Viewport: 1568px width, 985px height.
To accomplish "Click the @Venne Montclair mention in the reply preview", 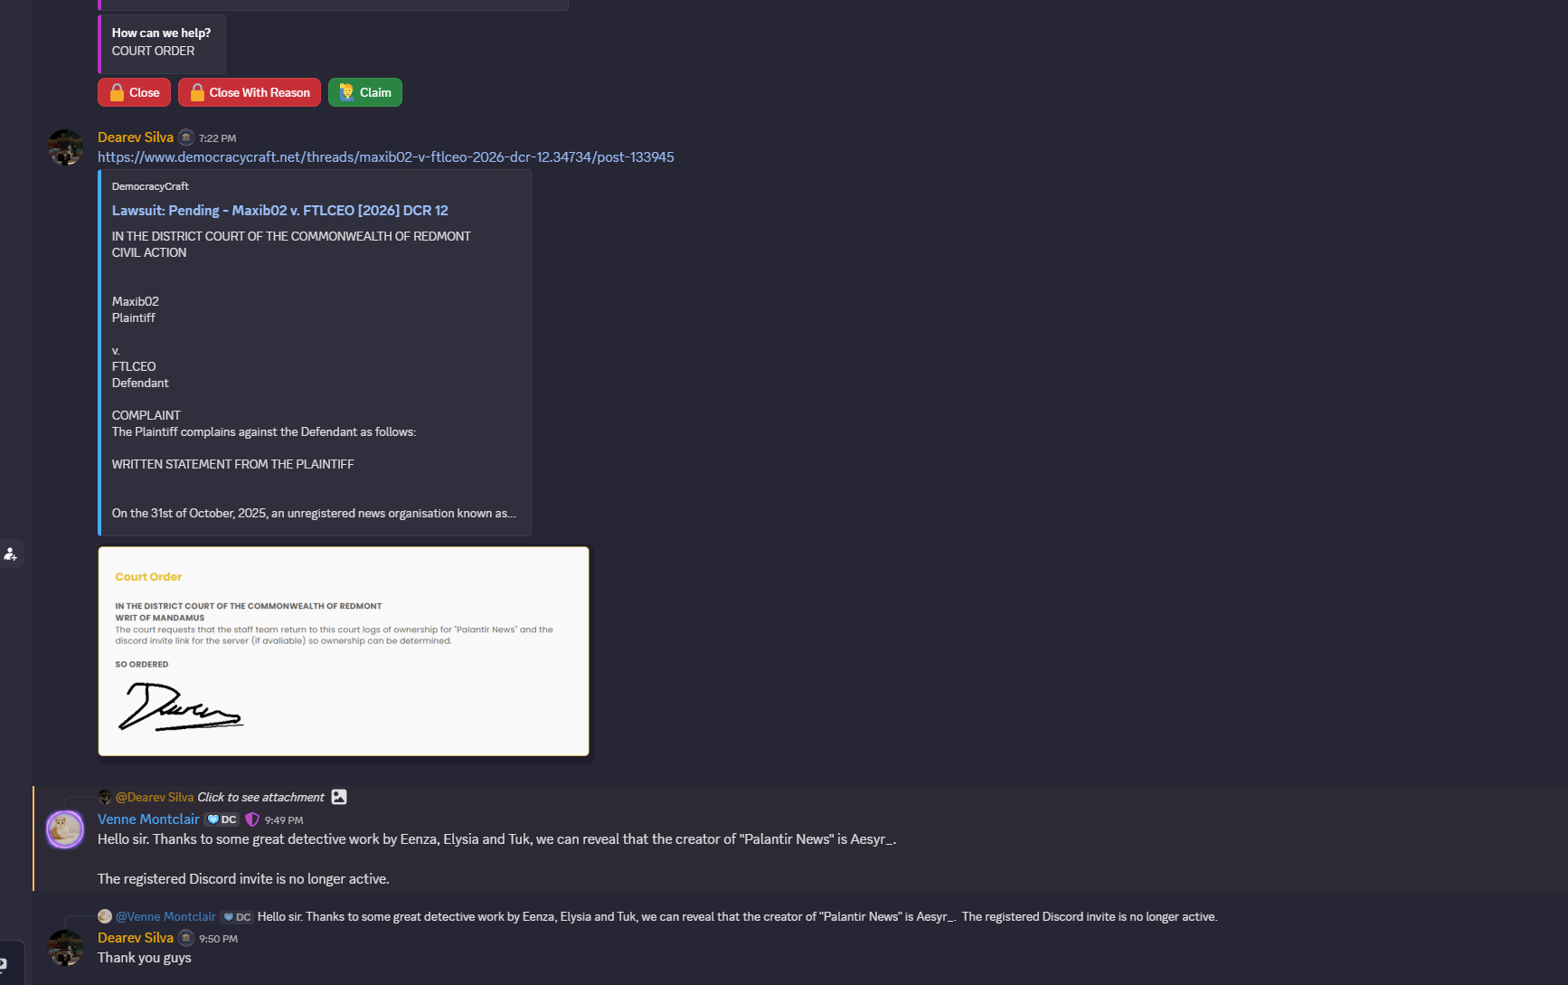I will 165,916.
